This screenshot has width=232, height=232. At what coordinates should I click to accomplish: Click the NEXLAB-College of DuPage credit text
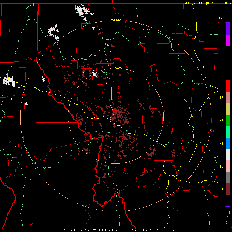pyautogui.click(x=206, y=3)
